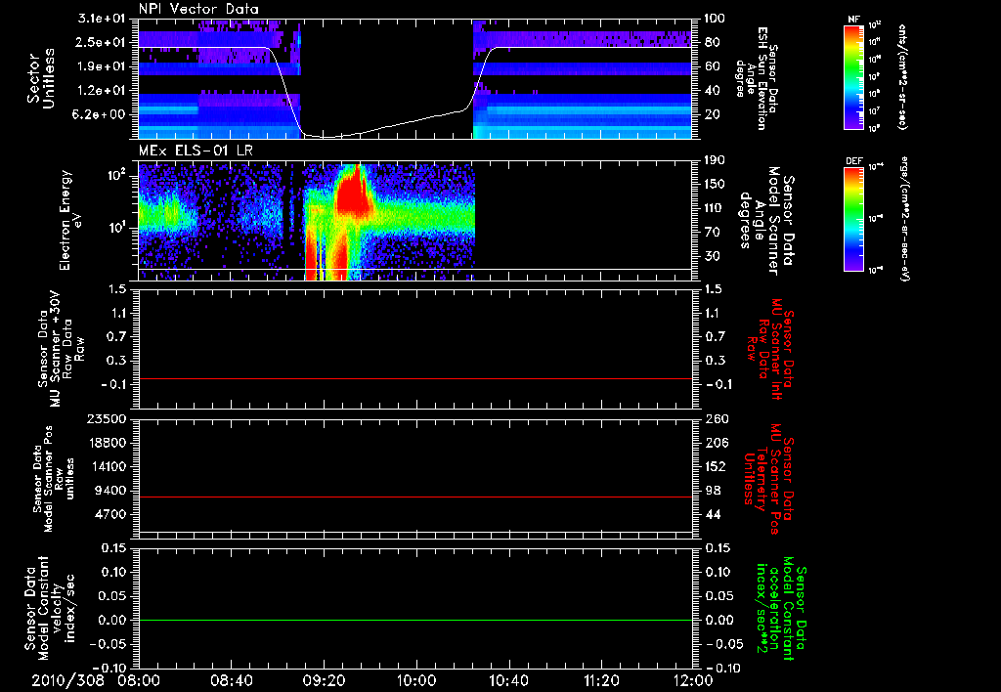1001x692 pixels.
Task: Click the red high-flux peak in ELS spectrogram
Action: pos(353,192)
